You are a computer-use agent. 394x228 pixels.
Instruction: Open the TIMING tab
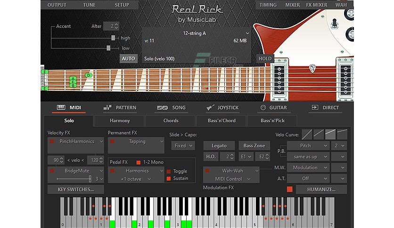[268, 5]
